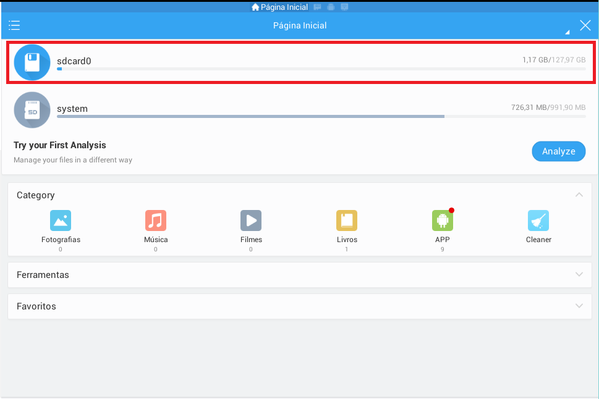Screen dimensions: 599x399
Task: Select the Página Inicial window tab
Action: (279, 7)
